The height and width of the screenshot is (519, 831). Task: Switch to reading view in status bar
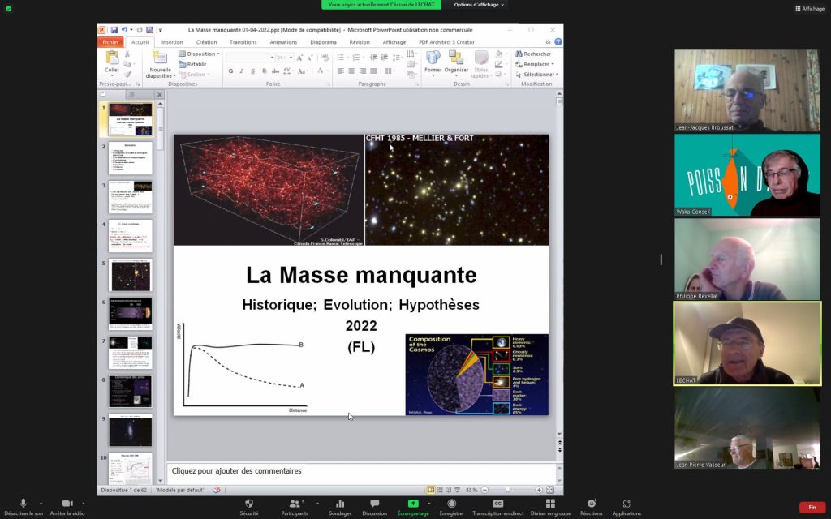[448, 491]
